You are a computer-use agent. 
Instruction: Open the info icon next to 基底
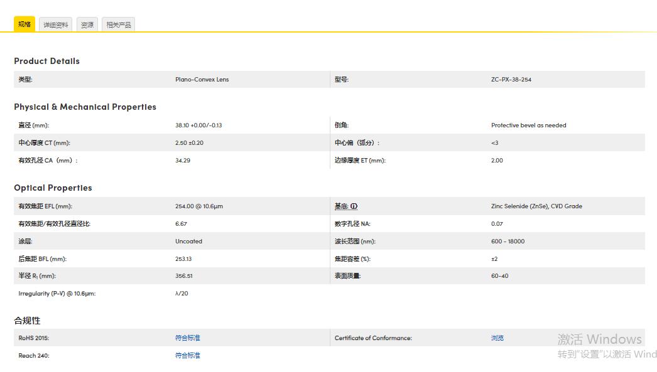coord(354,206)
